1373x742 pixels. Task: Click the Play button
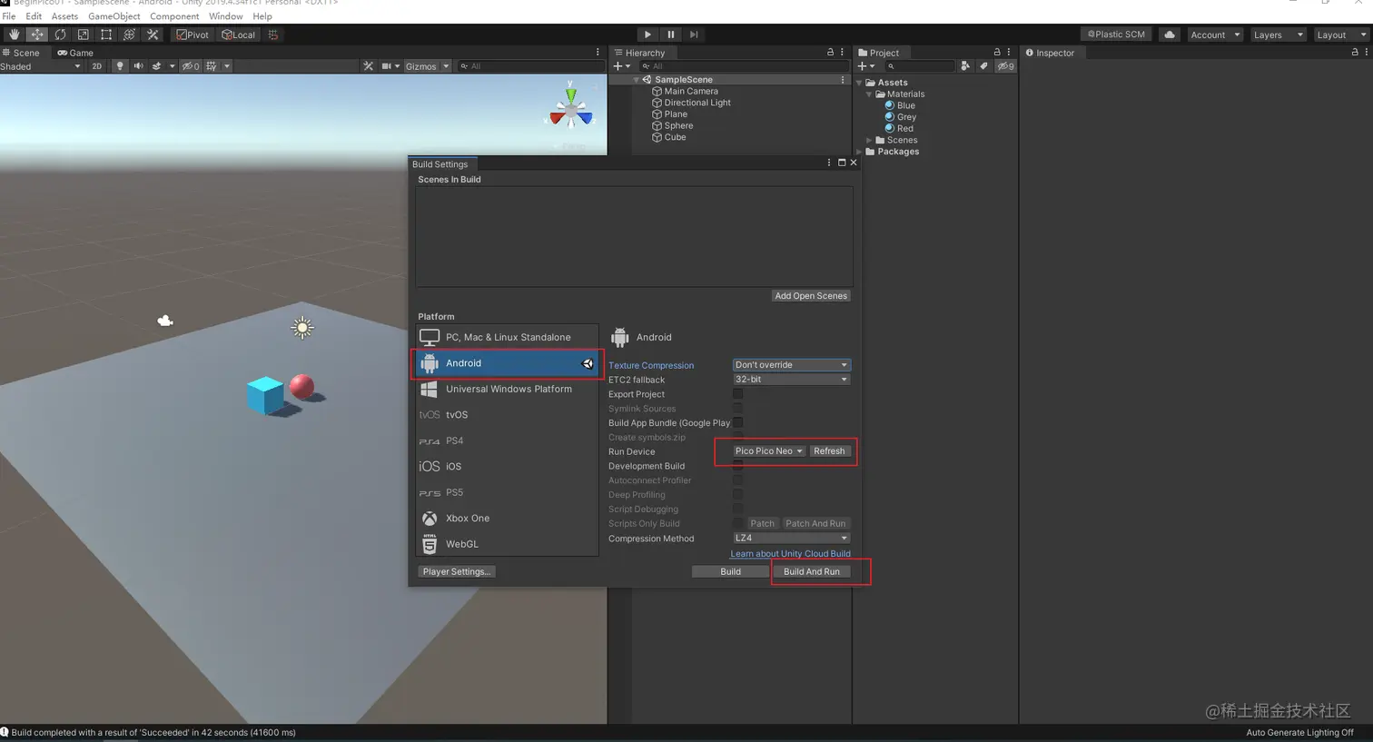point(647,35)
